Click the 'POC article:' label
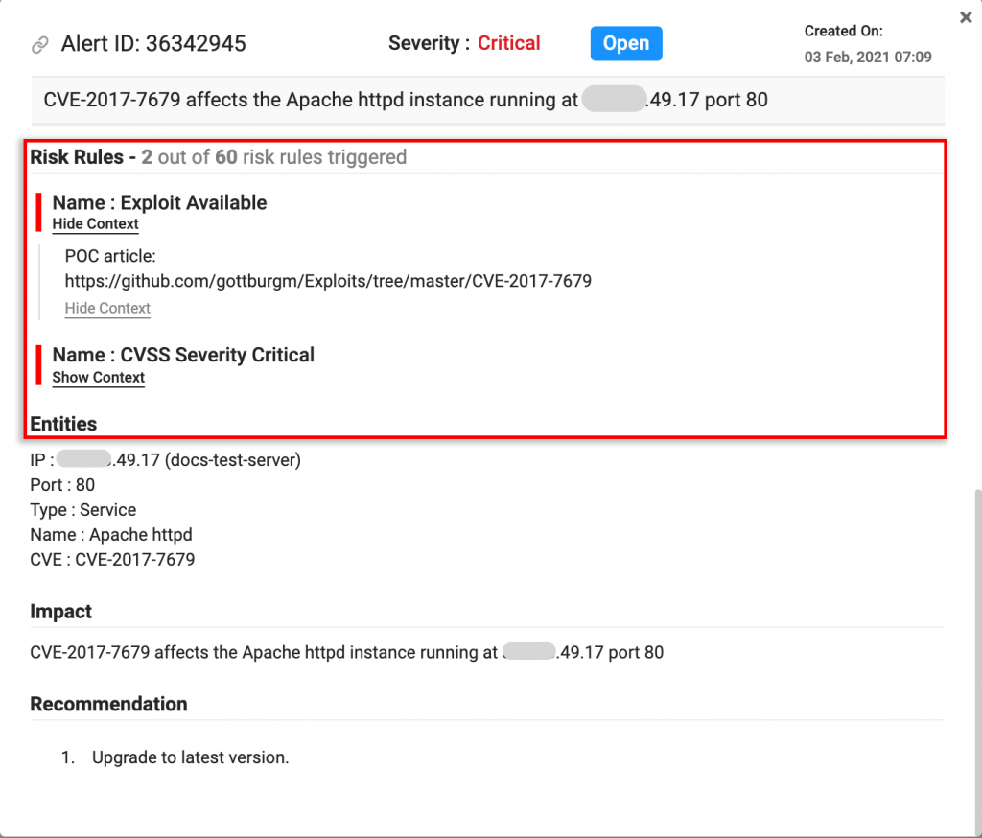Image resolution: width=982 pixels, height=838 pixels. tap(110, 256)
